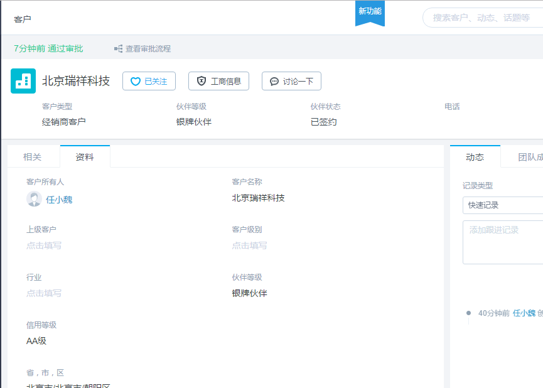Click the 新功能 ribbon badge
This screenshot has width=543, height=388.
tap(370, 13)
